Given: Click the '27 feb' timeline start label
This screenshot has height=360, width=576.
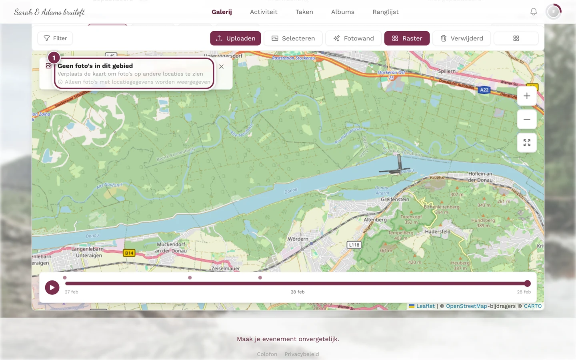Looking at the screenshot, I should tap(72, 292).
